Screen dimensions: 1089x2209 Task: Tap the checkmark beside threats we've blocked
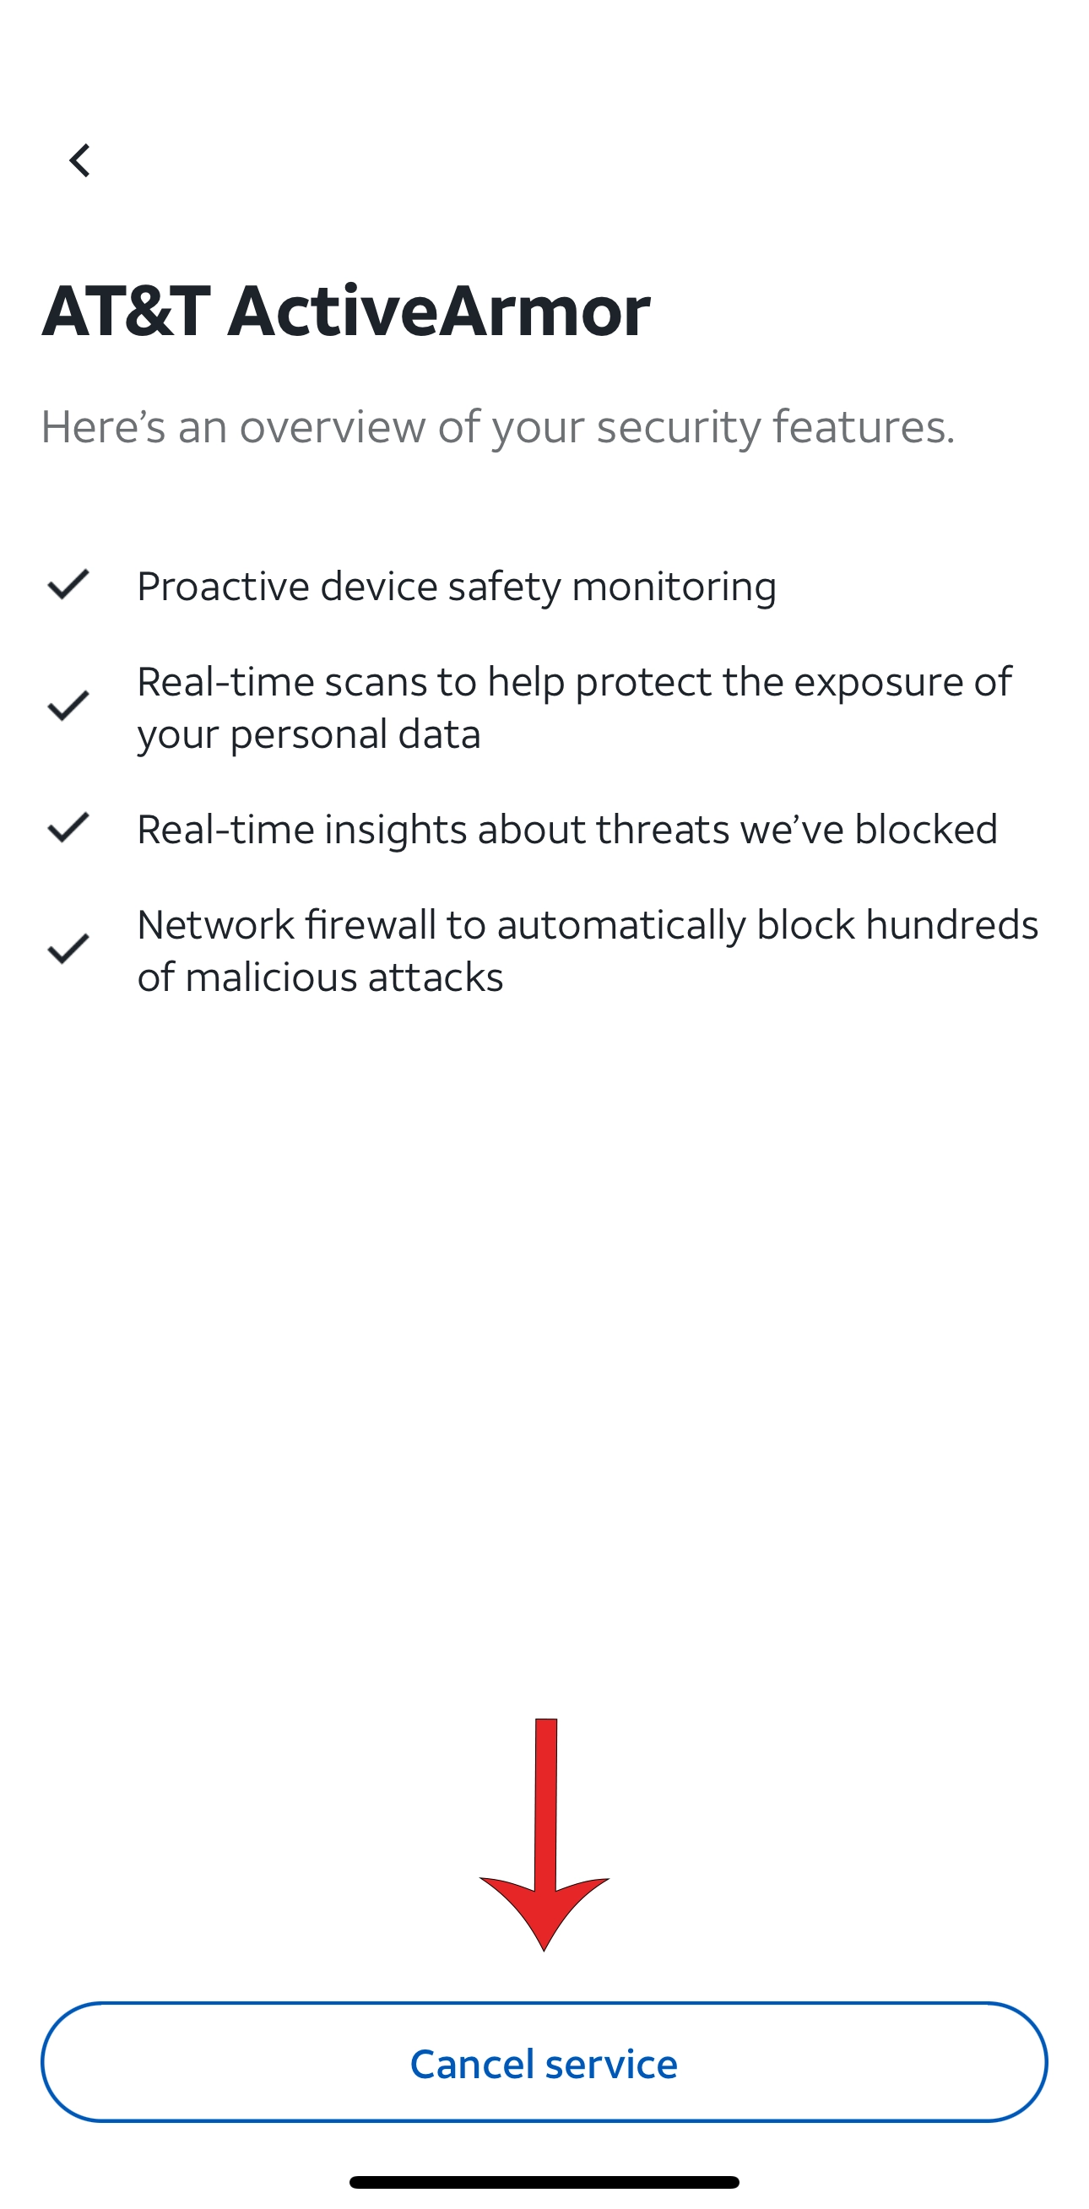point(68,829)
